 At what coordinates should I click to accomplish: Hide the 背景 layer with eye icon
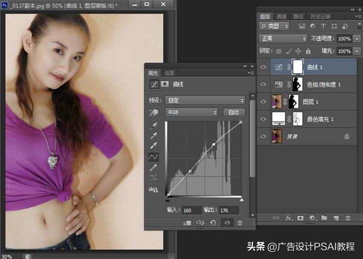[x=263, y=137]
